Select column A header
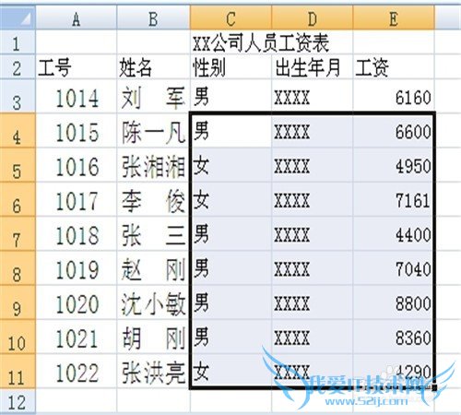 click(x=77, y=18)
